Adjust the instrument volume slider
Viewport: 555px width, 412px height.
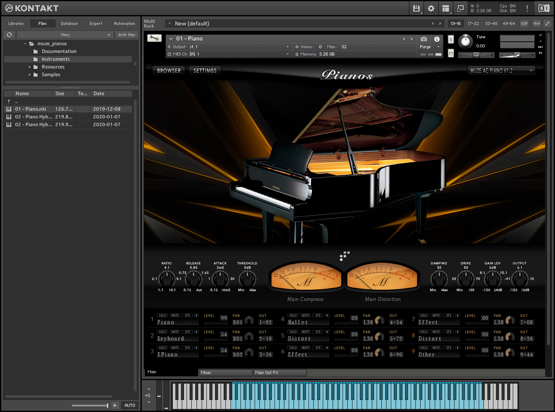pyautogui.click(x=517, y=55)
